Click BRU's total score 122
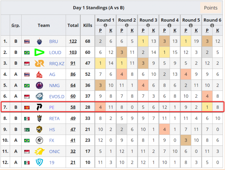Screen dimensions: 225x170 [73, 41]
